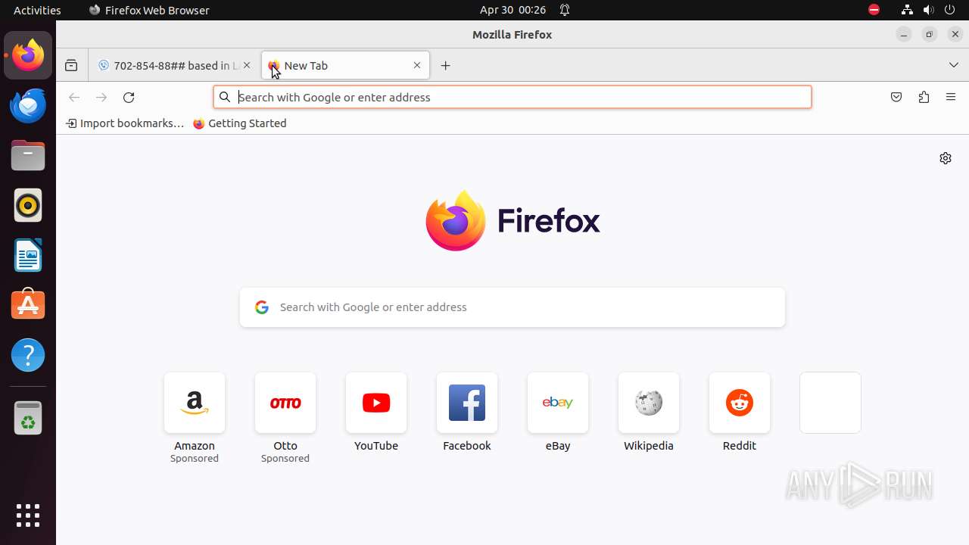Launch Thunderbird Mail from dock
This screenshot has width=969, height=545.
pyautogui.click(x=28, y=105)
